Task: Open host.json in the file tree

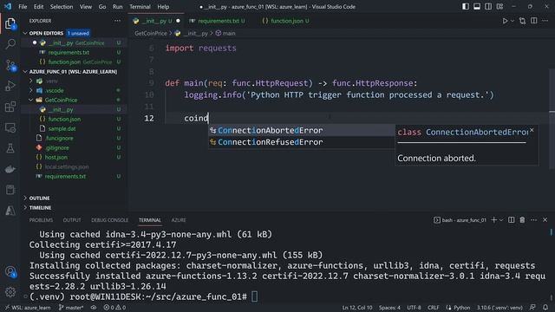Action: point(56,158)
